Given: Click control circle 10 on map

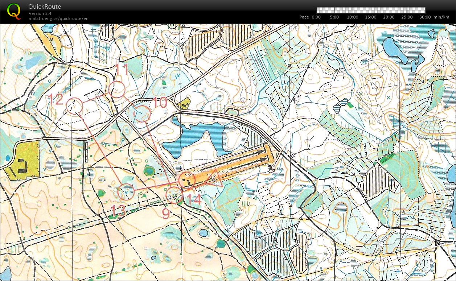Looking at the screenshot, I should [x=142, y=114].
